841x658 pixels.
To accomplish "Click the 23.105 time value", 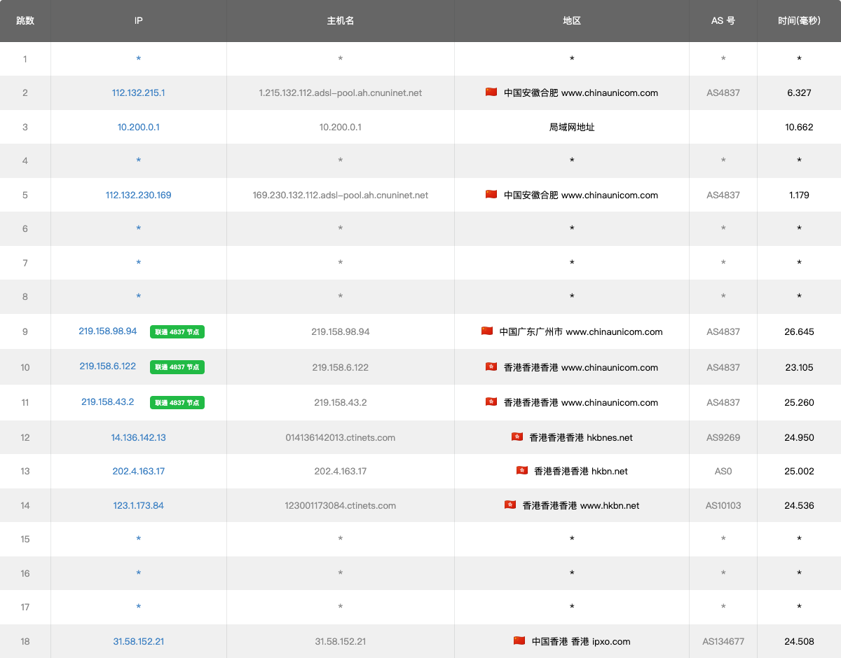I will tap(799, 367).
